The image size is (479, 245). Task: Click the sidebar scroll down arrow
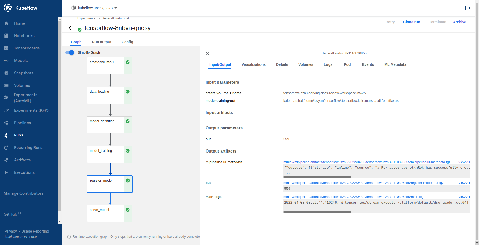60,222
